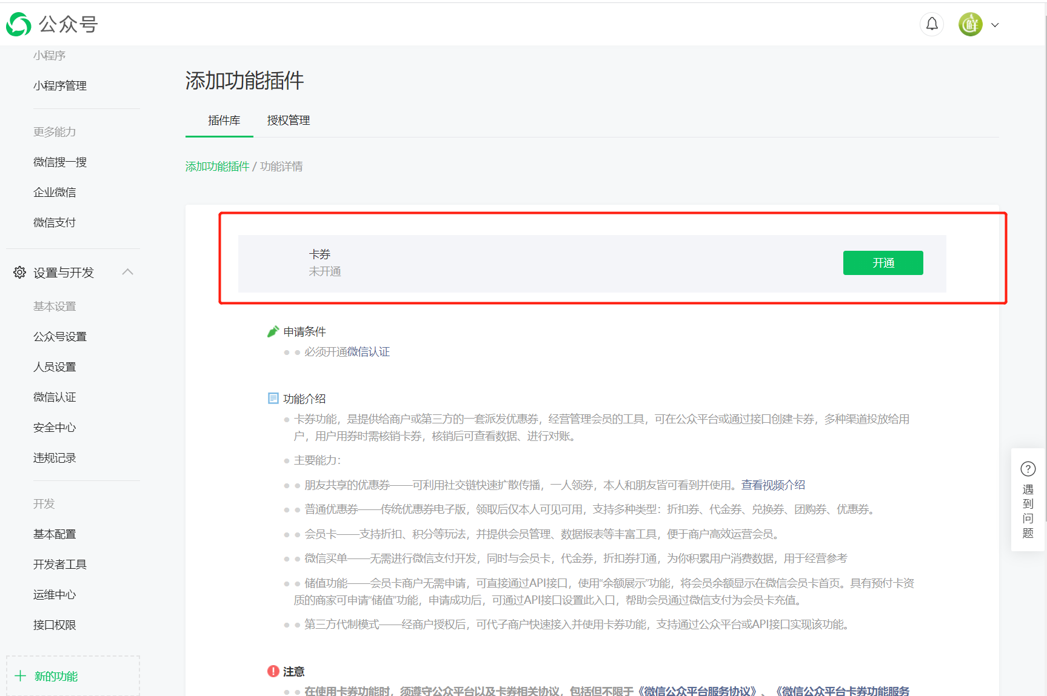Open 企业微信 in sidebar
1047x696 pixels.
pyautogui.click(x=55, y=193)
